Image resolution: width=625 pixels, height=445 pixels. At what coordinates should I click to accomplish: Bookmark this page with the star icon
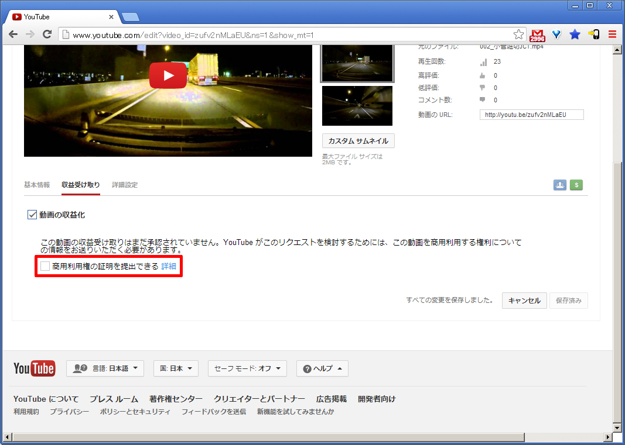518,35
